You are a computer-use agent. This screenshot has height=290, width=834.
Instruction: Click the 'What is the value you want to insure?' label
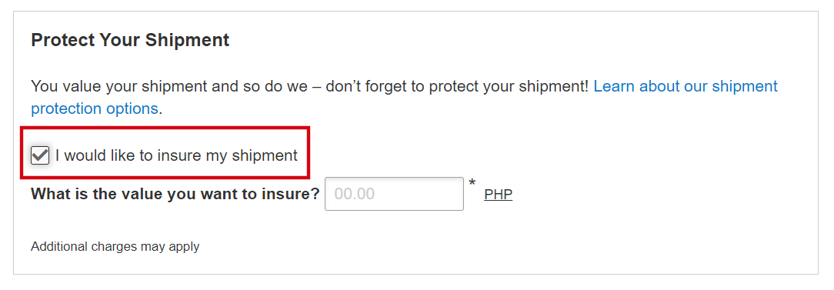coord(175,194)
